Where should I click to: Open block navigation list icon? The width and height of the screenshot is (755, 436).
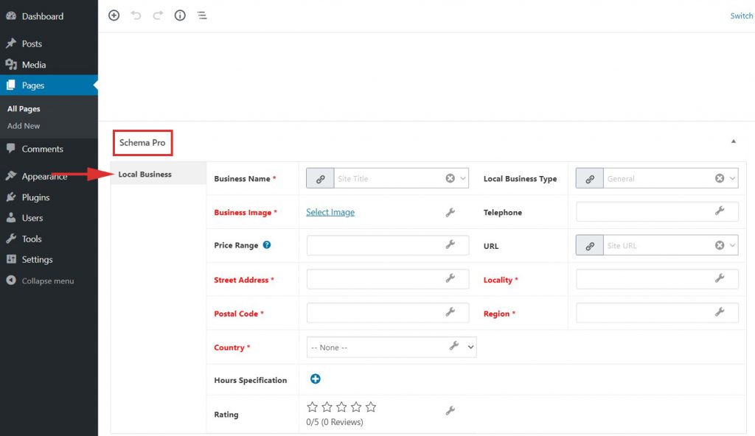point(202,15)
